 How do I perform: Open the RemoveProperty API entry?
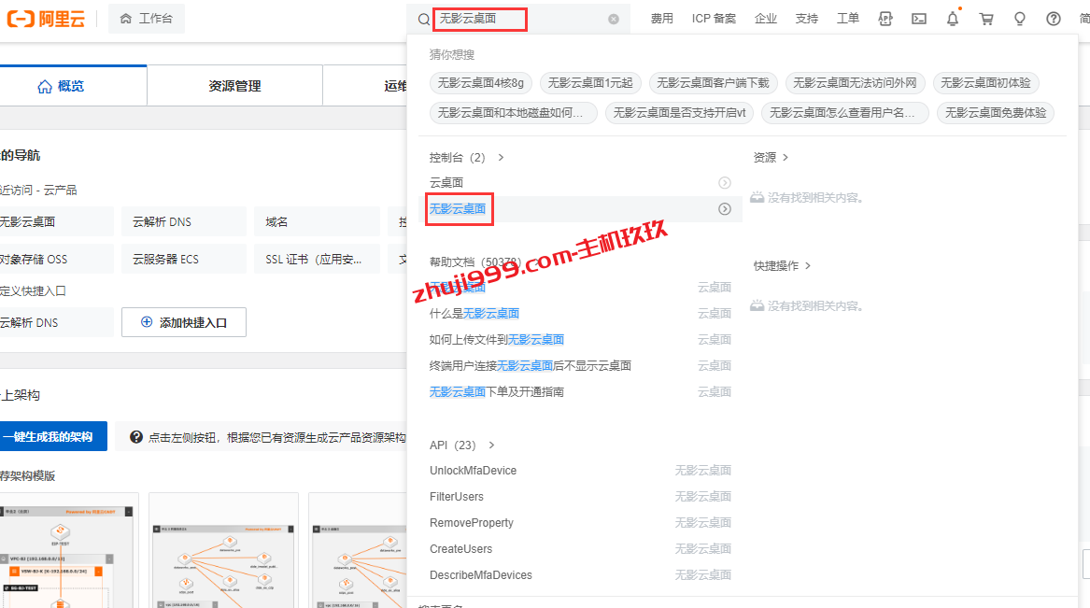point(472,522)
